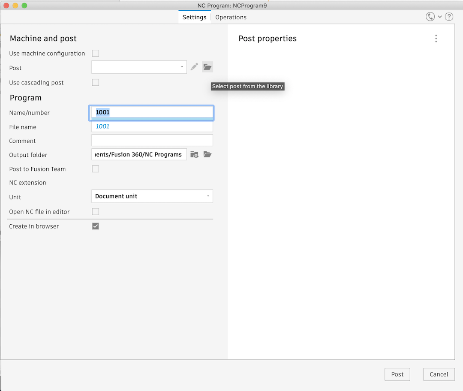Screen dimensions: 463x391
Task: Expand the chevron next to phone icon
Action: tap(440, 17)
